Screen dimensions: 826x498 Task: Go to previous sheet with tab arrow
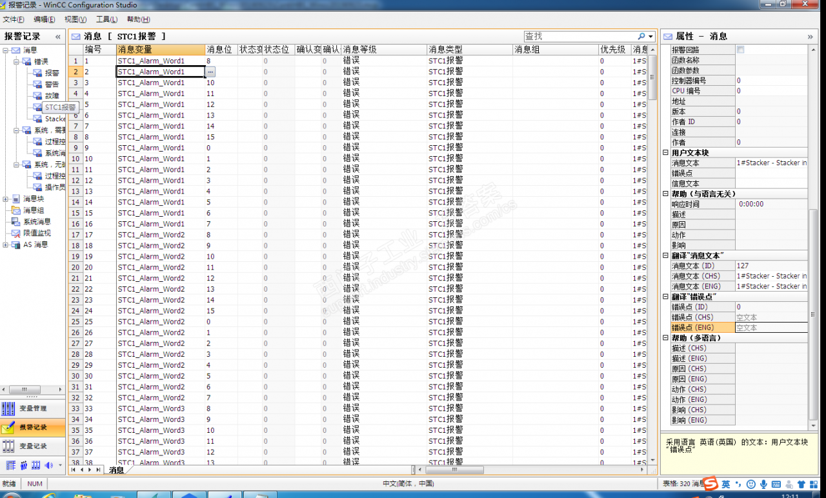pyautogui.click(x=82, y=470)
